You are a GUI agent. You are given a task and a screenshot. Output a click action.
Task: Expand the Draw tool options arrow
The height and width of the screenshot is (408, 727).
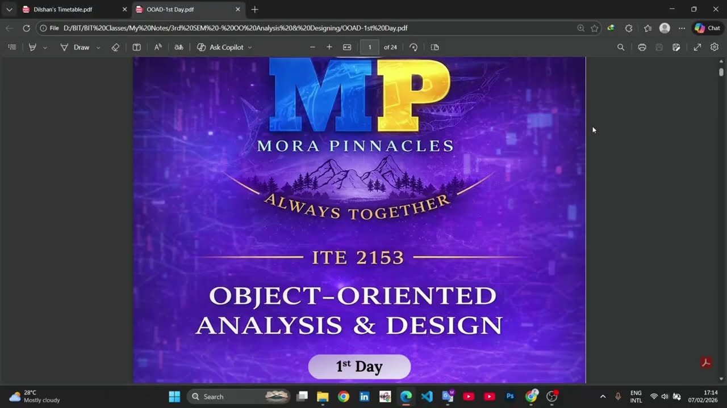(98, 48)
